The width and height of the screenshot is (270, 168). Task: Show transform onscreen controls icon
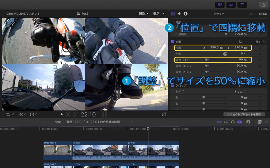[x=241, y=41]
